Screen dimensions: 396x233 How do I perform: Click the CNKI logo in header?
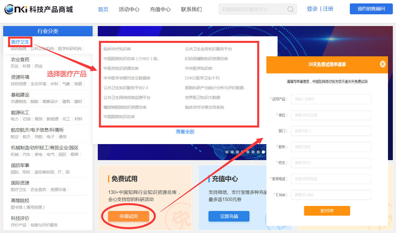click(x=39, y=9)
